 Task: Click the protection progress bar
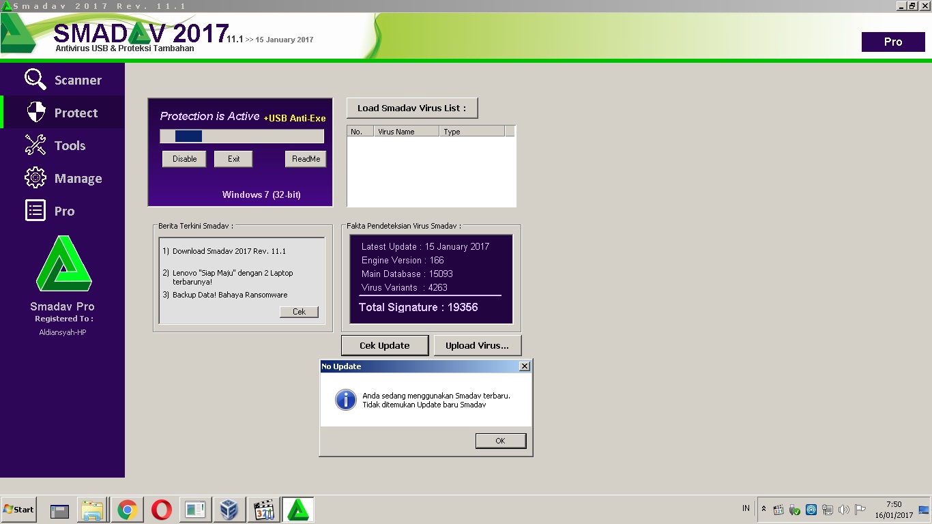(x=242, y=136)
